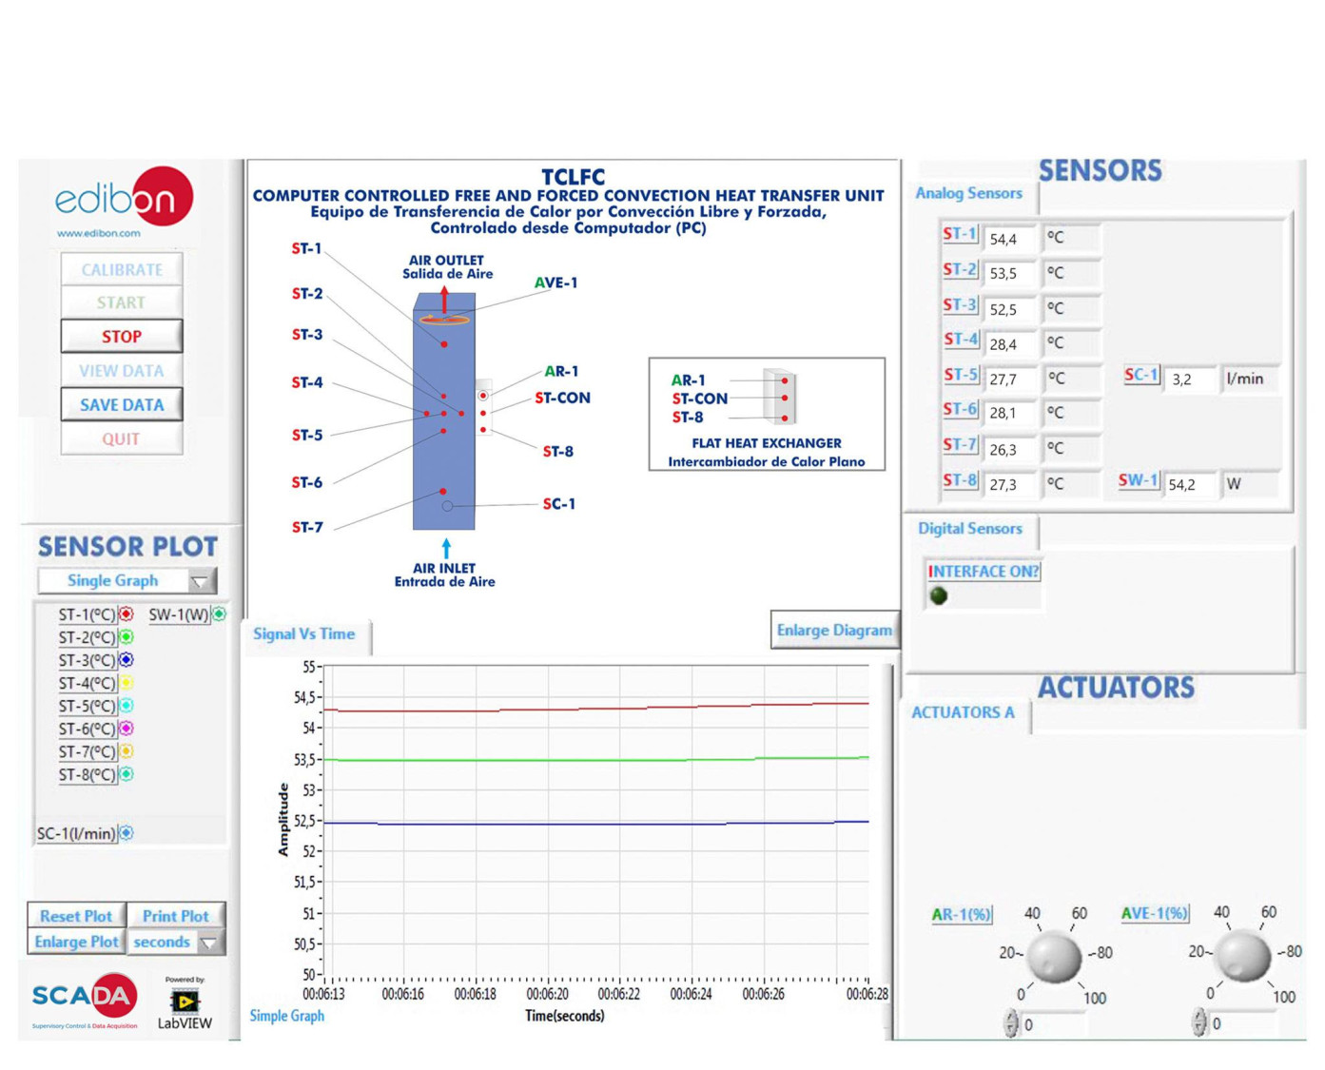Toggle the ST-1(ºC) plot indicator
The width and height of the screenshot is (1325, 1070).
coord(126,614)
